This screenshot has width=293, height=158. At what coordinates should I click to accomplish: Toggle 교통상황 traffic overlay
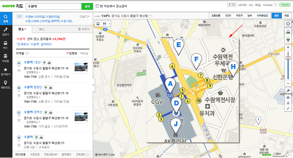216,16
